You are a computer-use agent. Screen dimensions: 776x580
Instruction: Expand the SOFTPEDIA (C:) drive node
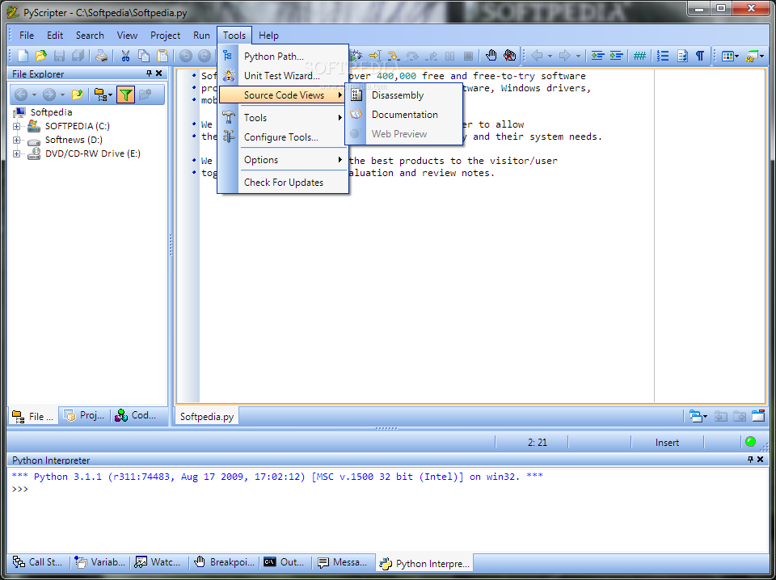(16, 126)
